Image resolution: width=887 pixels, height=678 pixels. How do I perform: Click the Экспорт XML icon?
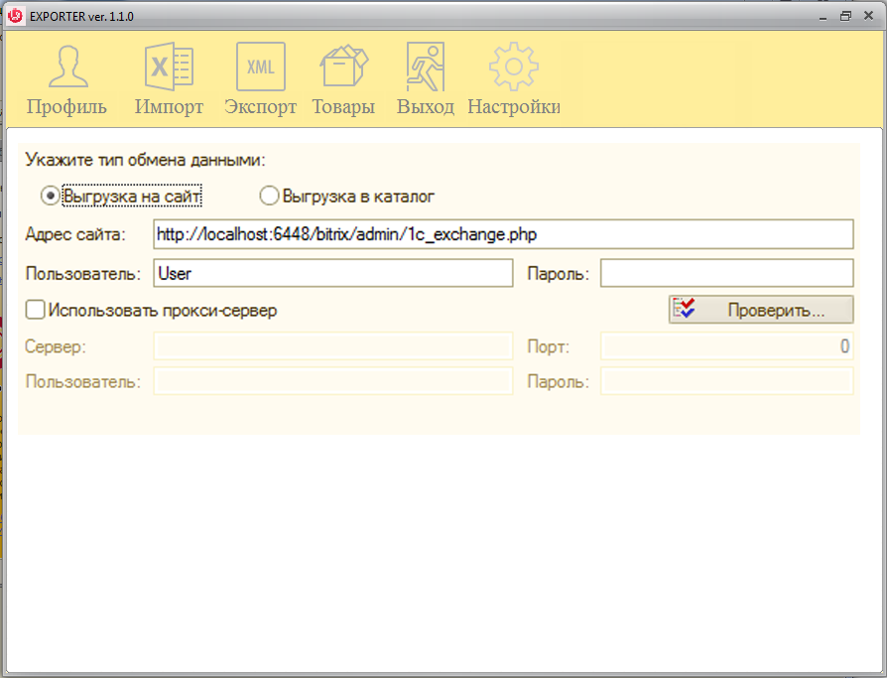coord(260,67)
